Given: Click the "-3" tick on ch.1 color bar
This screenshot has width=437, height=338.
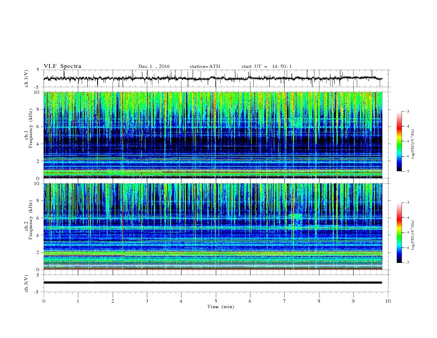Looking at the screenshot, I should click(x=407, y=111).
